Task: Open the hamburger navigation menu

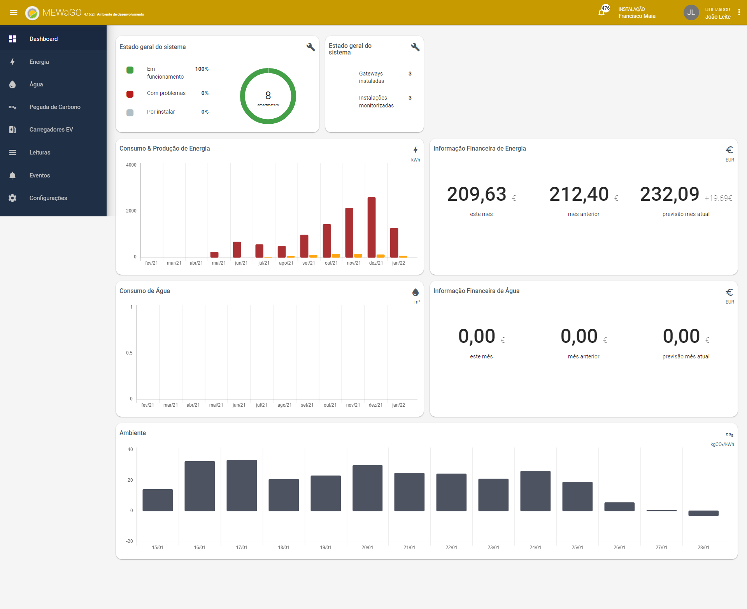Action: coord(14,12)
